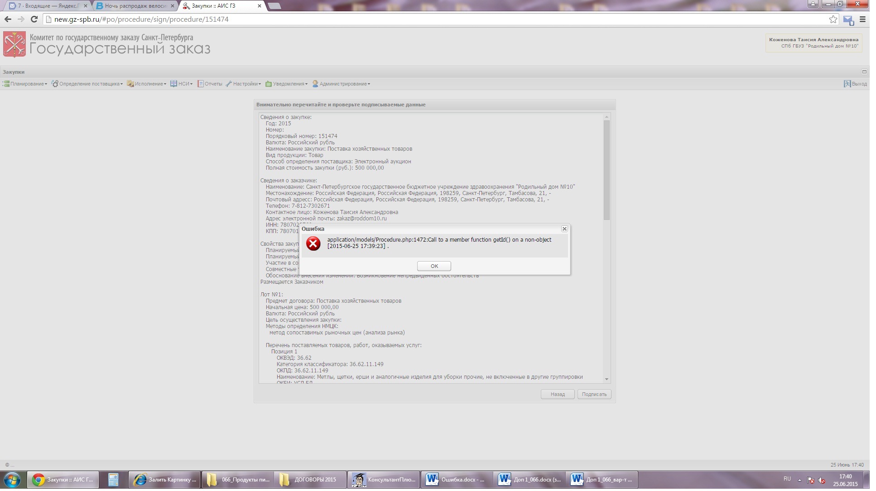
Task: Open Chrome menu hamburger icon
Action: click(x=862, y=19)
